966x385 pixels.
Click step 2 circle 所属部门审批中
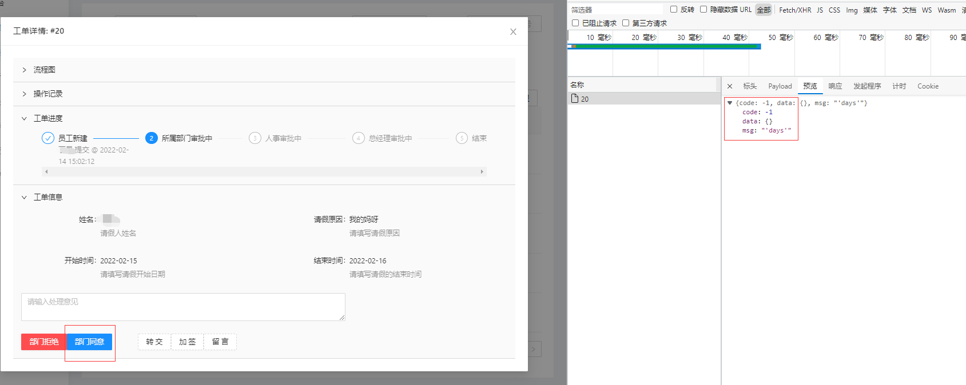click(x=152, y=138)
